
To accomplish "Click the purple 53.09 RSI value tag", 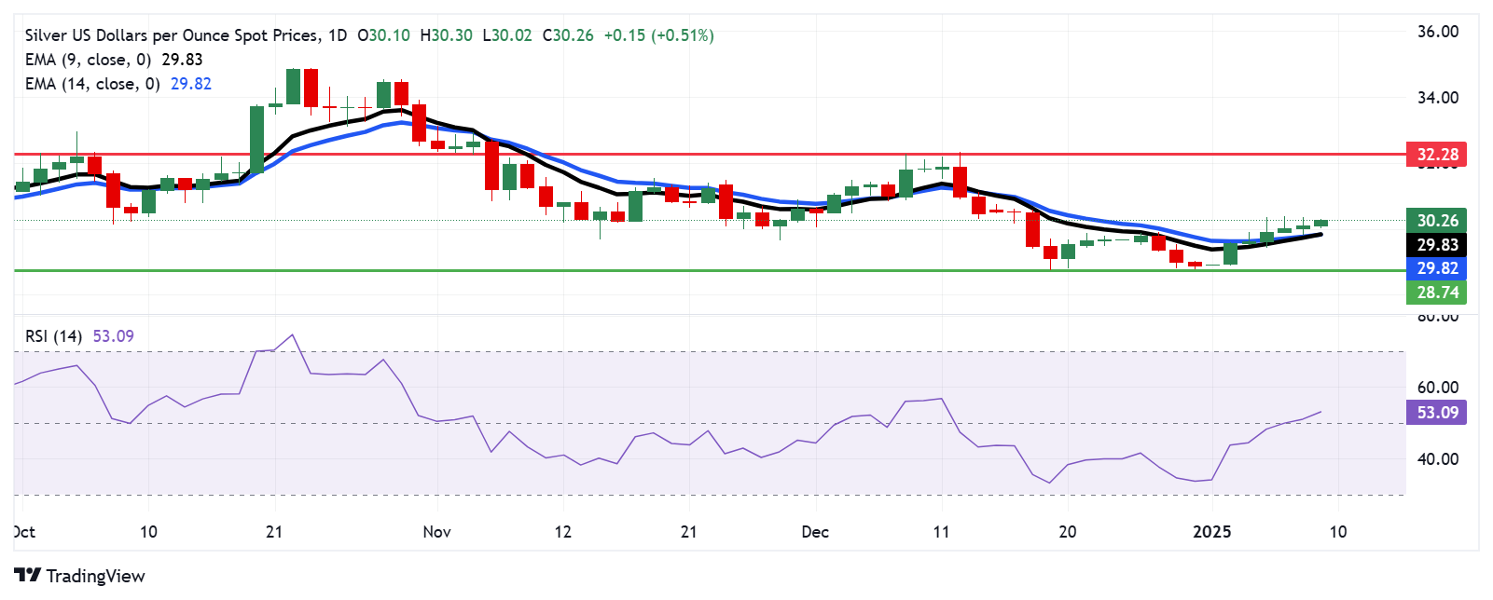I will 1436,413.
